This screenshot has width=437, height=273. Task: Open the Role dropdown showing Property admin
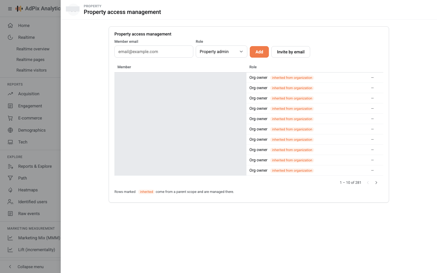pos(222,52)
